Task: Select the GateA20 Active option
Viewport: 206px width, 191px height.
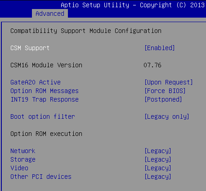Action: click(x=36, y=82)
